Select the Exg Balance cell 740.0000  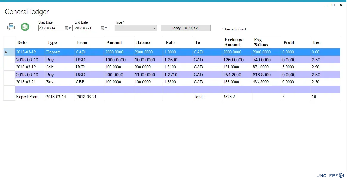pyautogui.click(x=267, y=60)
